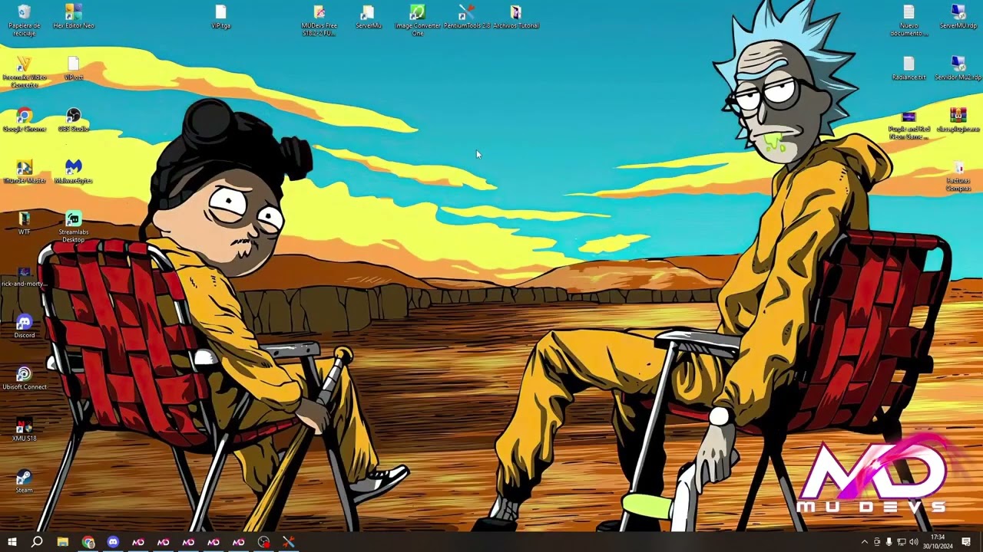Image resolution: width=983 pixels, height=552 pixels.
Task: Launch Malwarebytes desktop shortcut
Action: [x=74, y=172]
